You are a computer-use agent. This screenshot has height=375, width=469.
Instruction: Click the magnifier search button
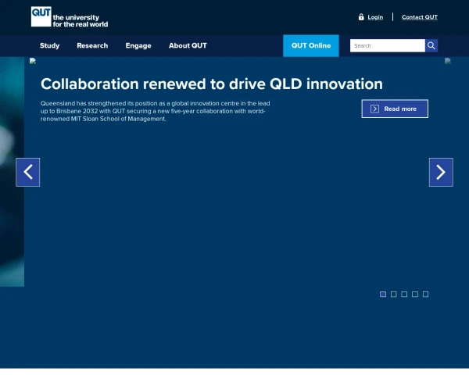[431, 46]
